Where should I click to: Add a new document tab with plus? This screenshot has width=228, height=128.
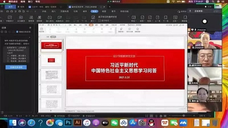110,7
